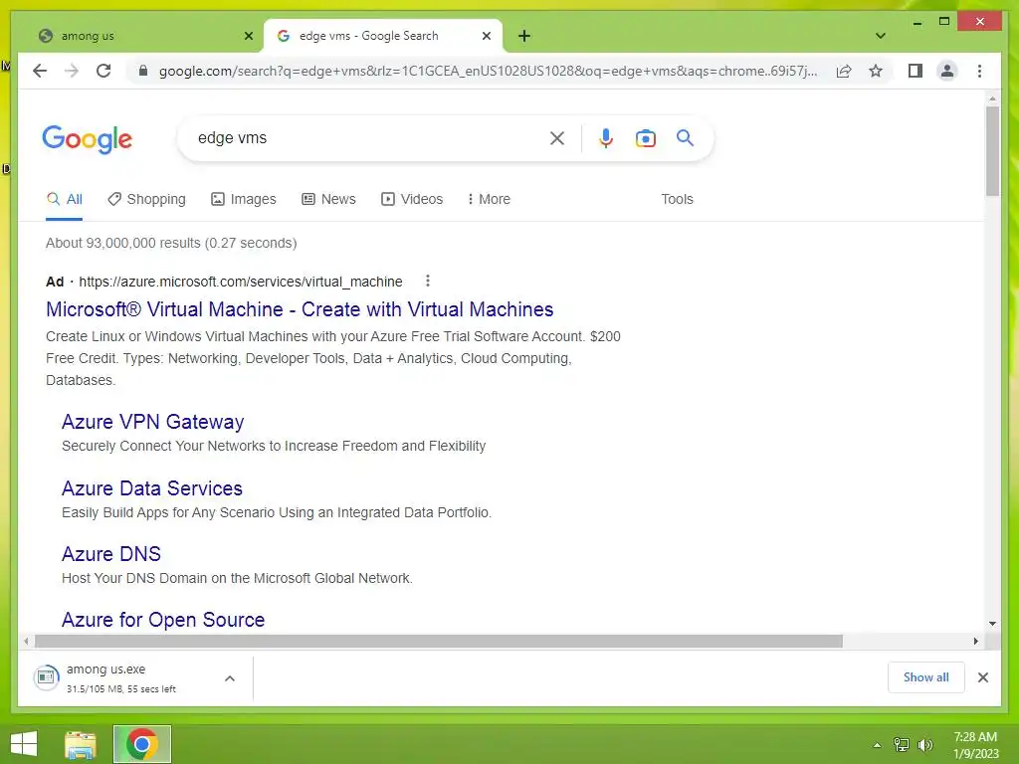1019x764 pixels.
Task: Click the horizontal scroll-right arrow
Action: click(975, 642)
